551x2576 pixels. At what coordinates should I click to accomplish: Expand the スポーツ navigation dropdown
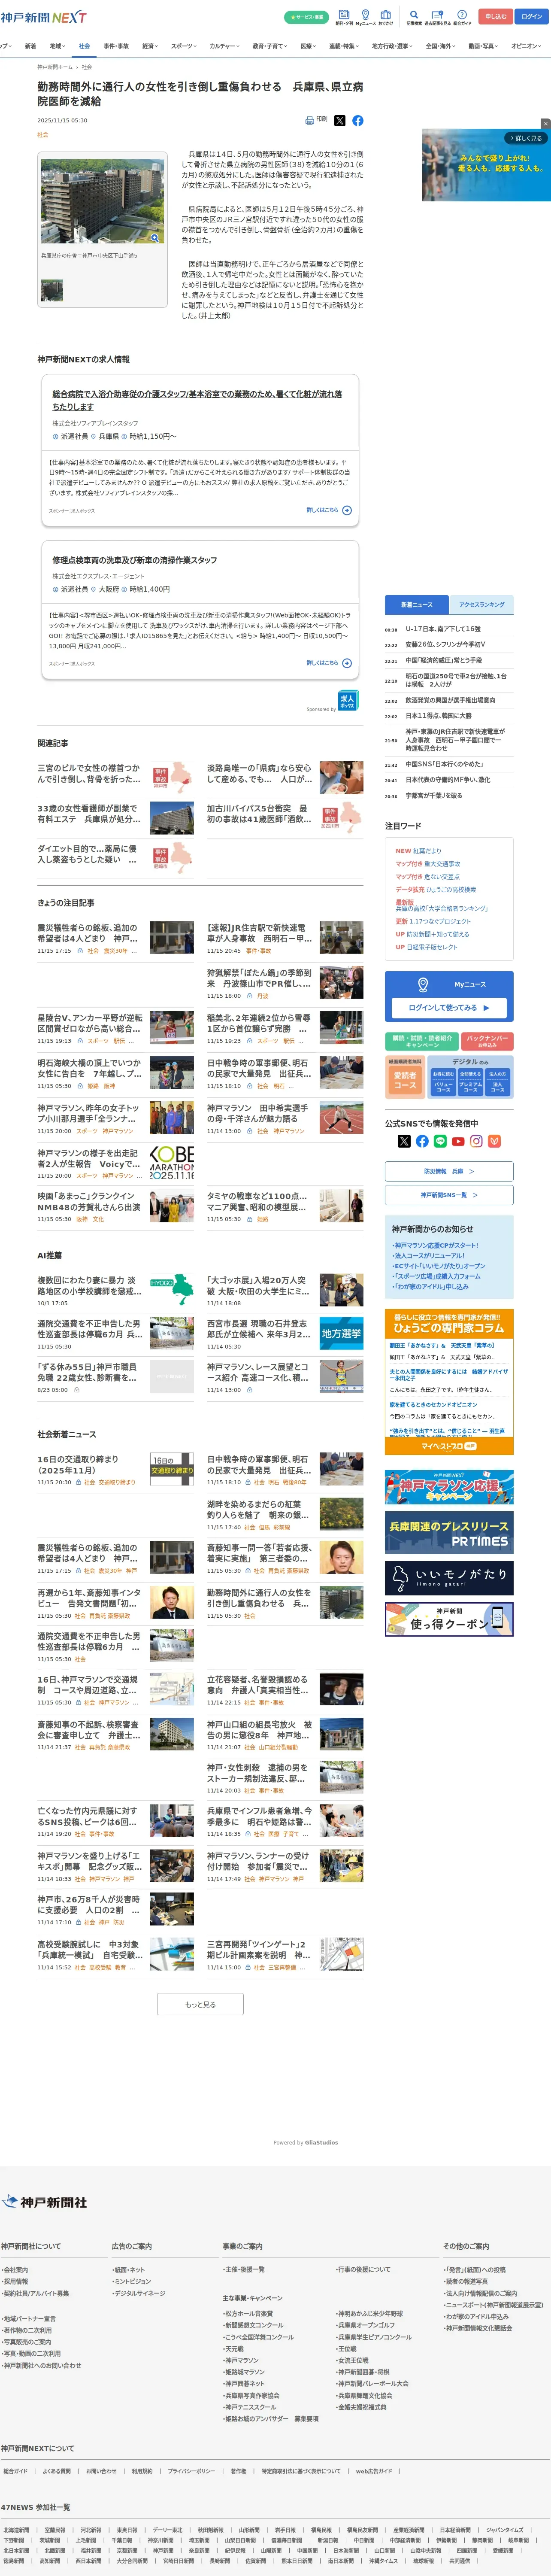click(x=184, y=46)
